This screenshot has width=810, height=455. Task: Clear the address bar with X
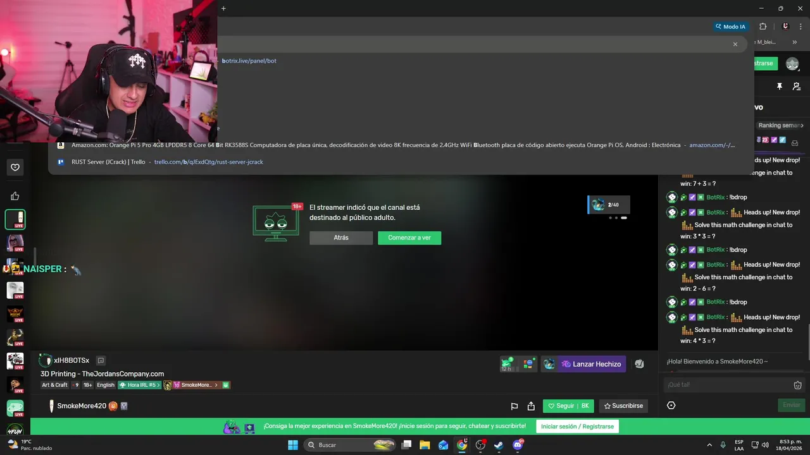735,44
